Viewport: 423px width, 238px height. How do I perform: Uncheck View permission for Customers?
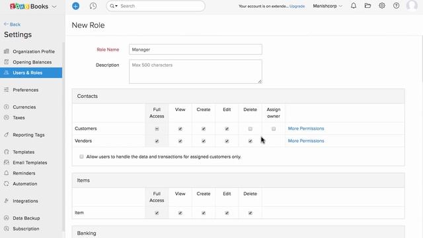tap(180, 129)
